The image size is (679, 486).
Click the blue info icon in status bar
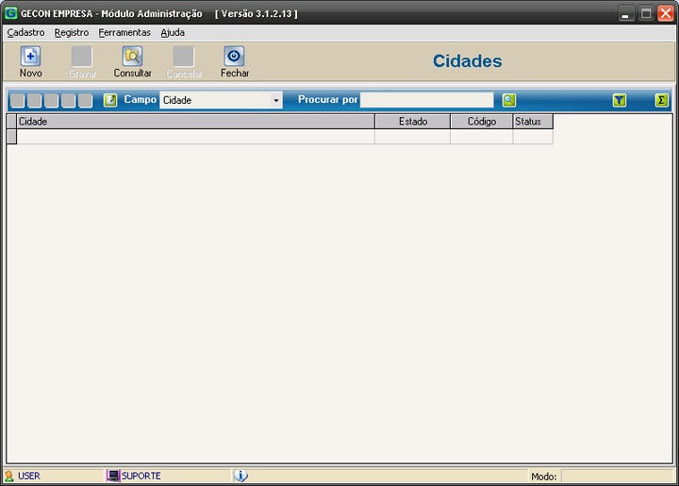pos(240,476)
